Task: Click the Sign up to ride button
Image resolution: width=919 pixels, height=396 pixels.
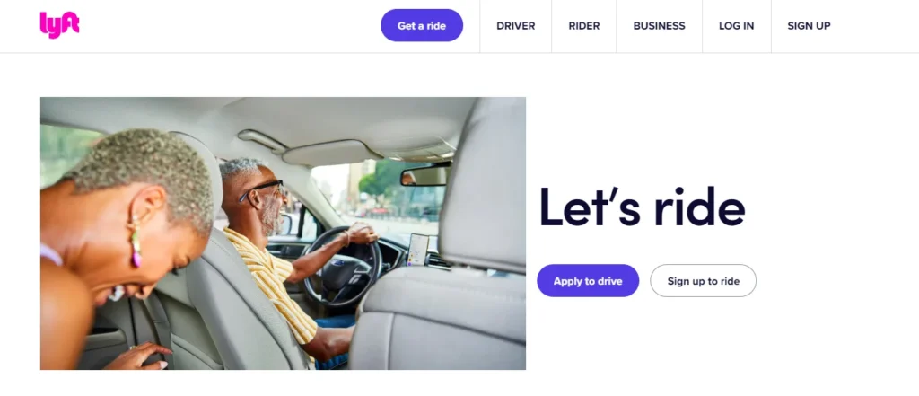Action: [703, 281]
